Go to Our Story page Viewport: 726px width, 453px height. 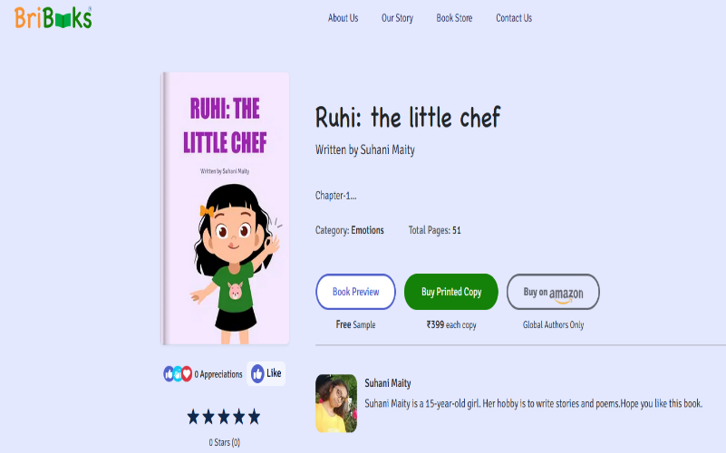pos(397,18)
